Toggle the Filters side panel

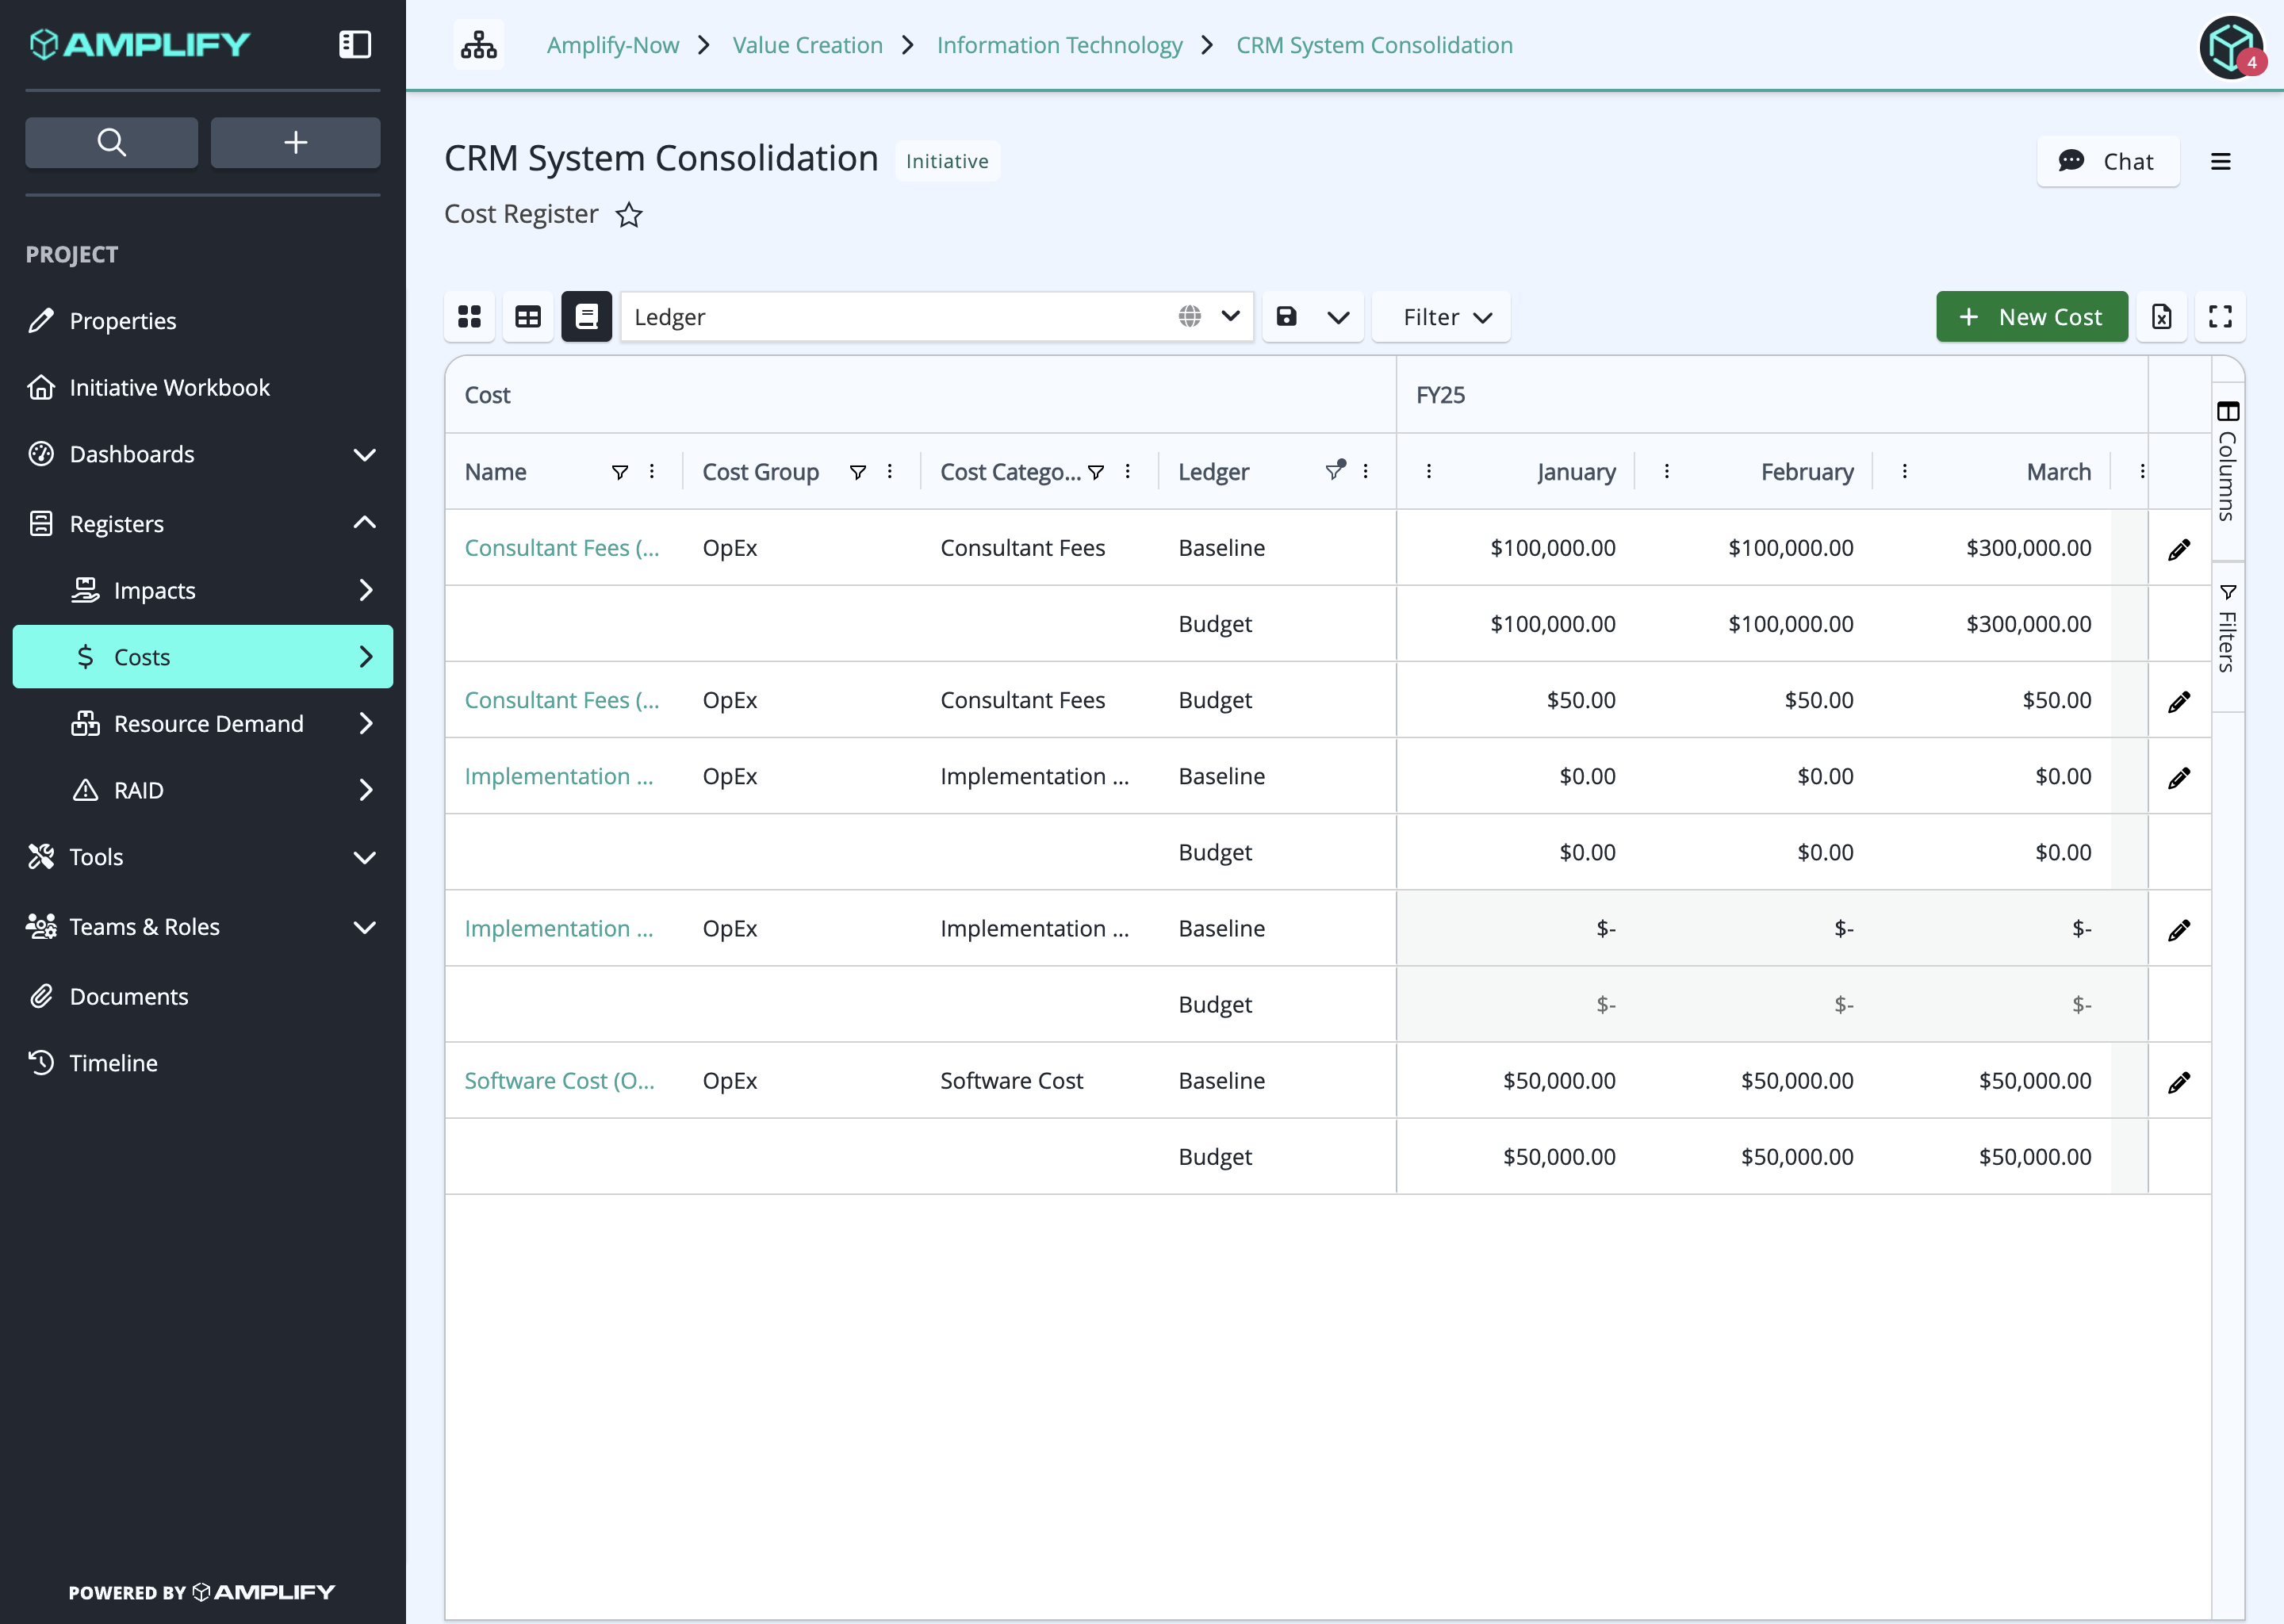click(2228, 629)
